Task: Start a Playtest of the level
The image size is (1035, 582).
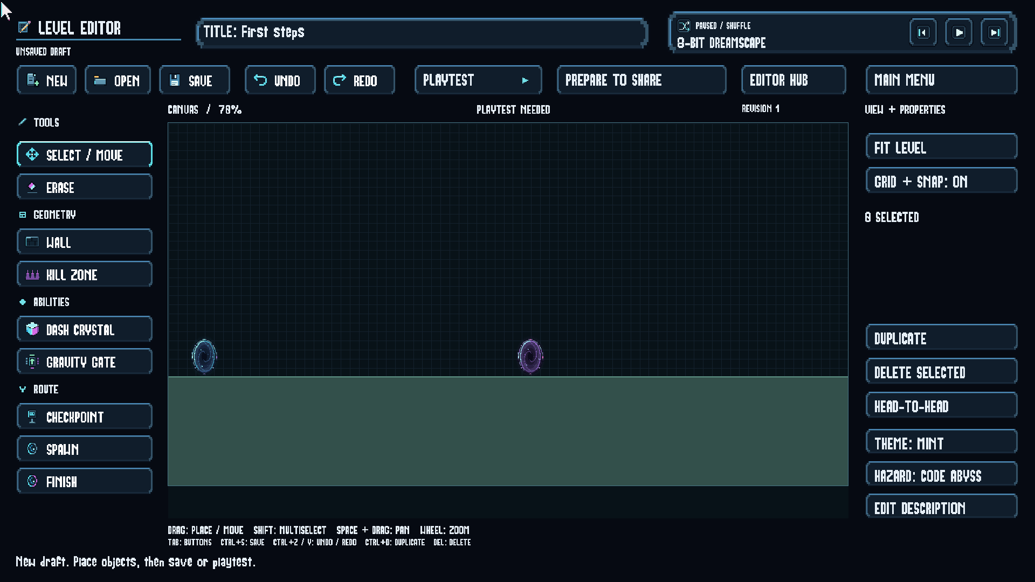Action: tap(478, 80)
